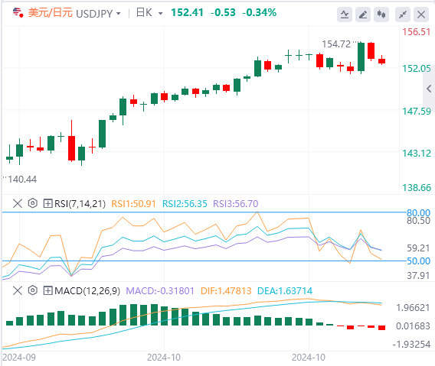This screenshot has height=366, width=435.
Task: Close the chart panel with X
Action: click(421, 14)
